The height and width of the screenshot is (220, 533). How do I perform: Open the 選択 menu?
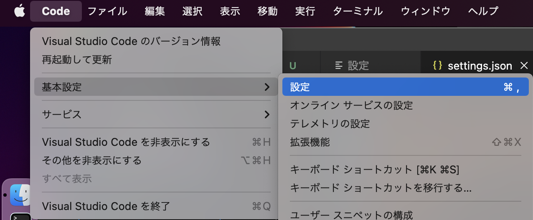coord(193,11)
